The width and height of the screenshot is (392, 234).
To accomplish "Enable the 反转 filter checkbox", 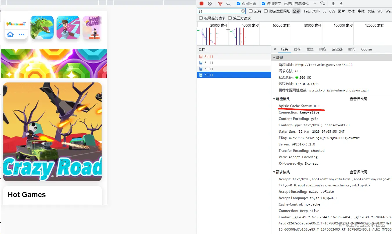I will coord(251,11).
